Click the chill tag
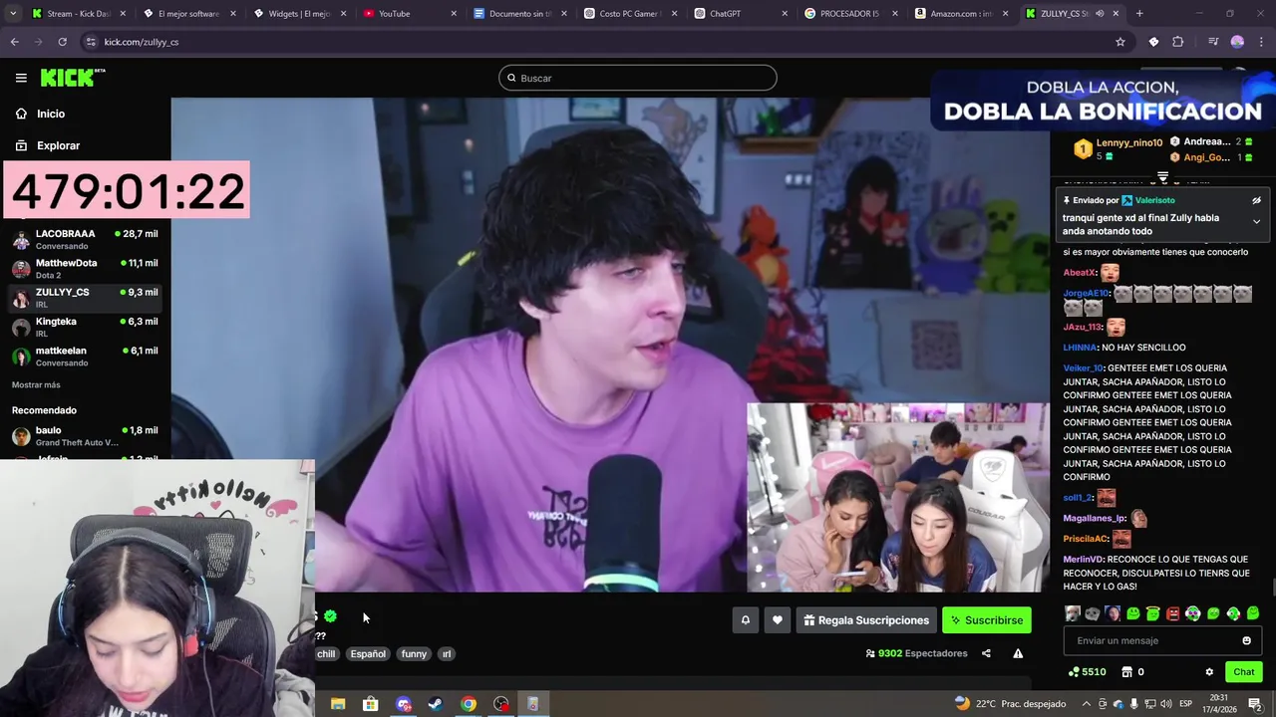This screenshot has width=1276, height=717. pos(326,654)
